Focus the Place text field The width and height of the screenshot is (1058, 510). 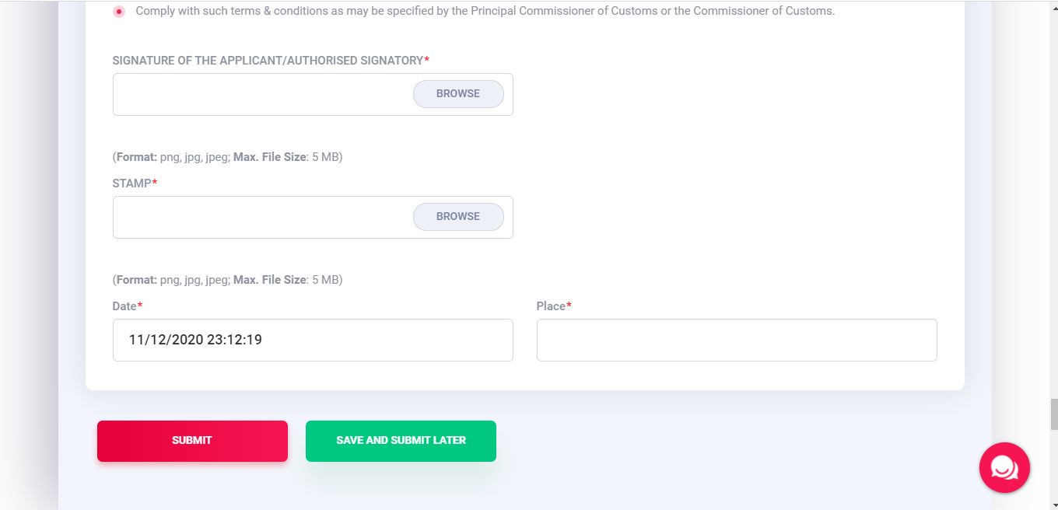tap(737, 340)
